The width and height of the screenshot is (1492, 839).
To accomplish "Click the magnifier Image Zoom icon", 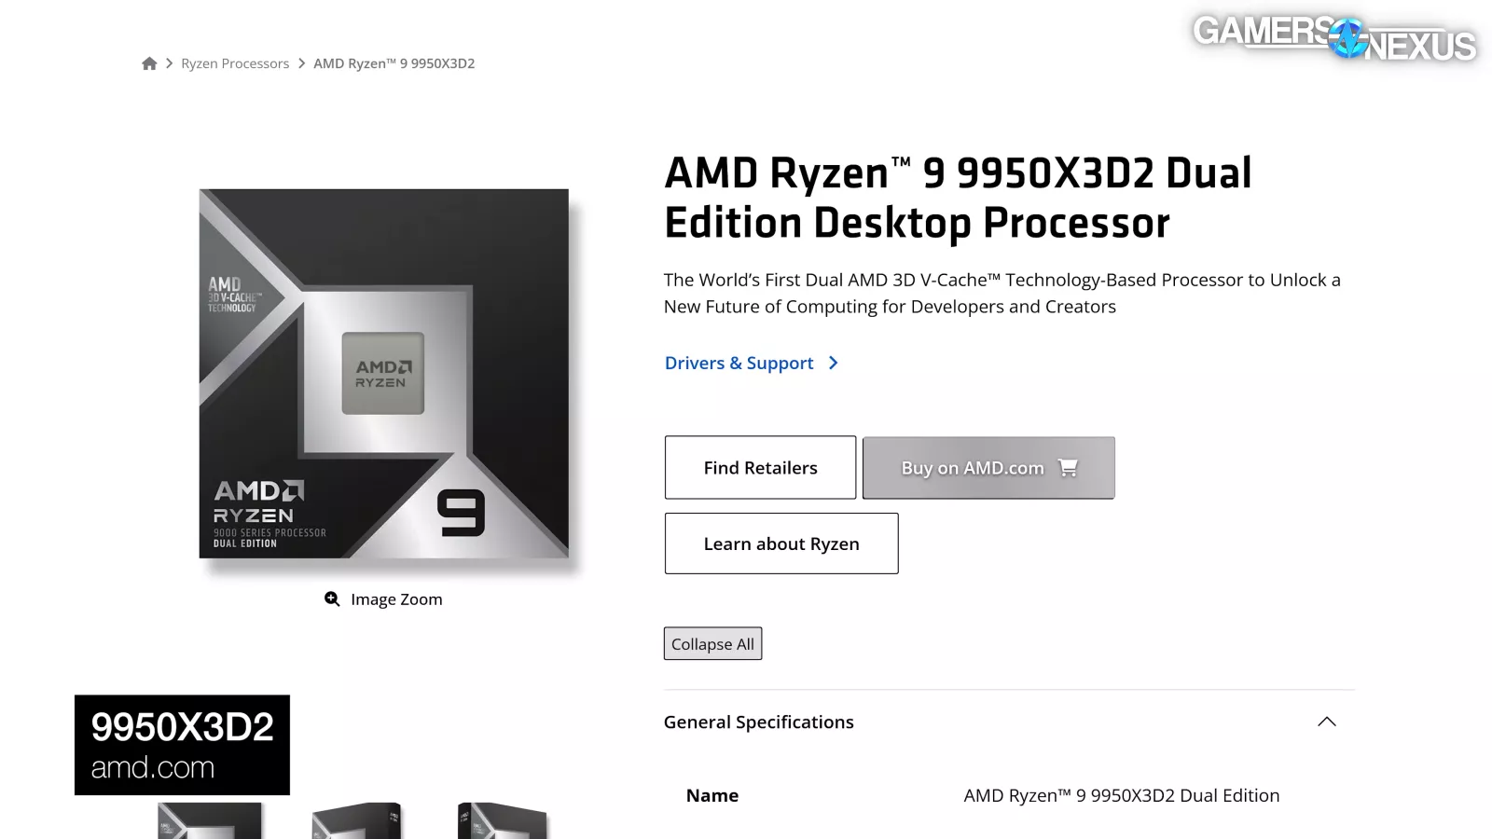I will click(332, 598).
